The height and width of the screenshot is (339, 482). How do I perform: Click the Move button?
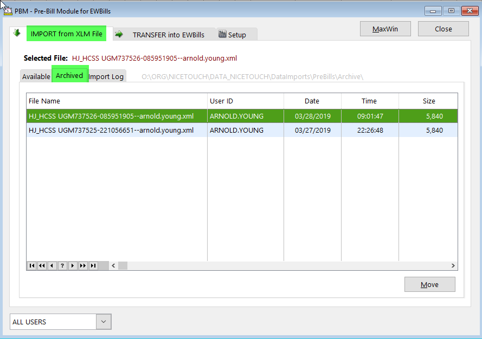click(430, 284)
